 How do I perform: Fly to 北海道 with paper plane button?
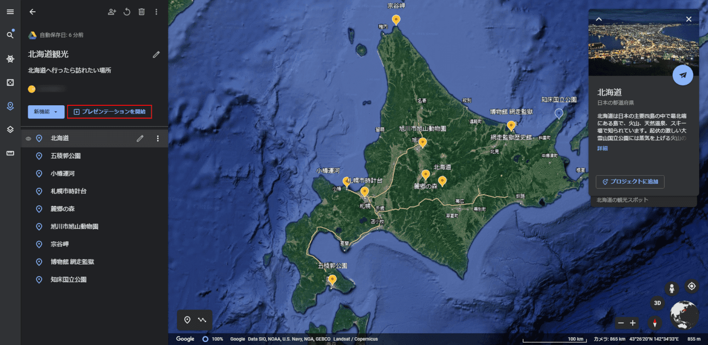click(x=683, y=75)
